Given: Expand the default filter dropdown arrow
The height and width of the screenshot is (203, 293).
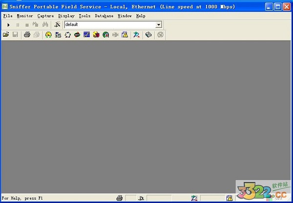Looking at the screenshot, I should point(158,24).
